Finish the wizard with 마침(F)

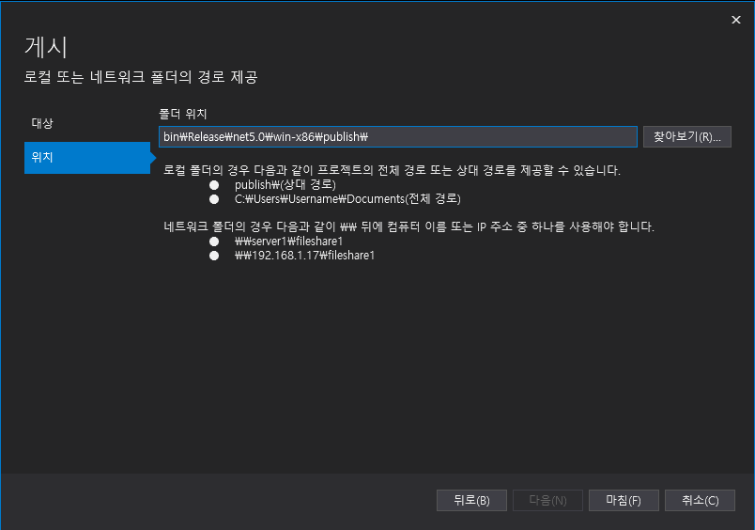click(x=624, y=500)
